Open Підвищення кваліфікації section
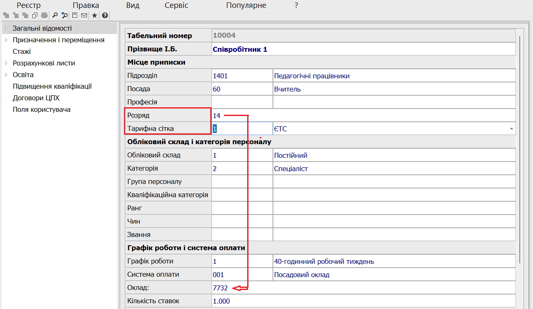Image resolution: width=533 pixels, height=309 pixels. [52, 87]
